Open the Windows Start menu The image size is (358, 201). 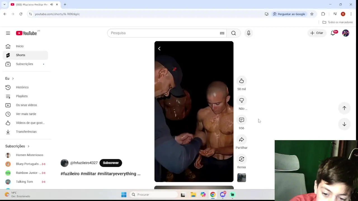(124, 195)
